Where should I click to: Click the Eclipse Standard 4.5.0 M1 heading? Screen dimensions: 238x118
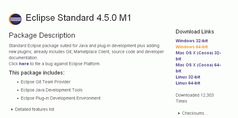(x=78, y=18)
